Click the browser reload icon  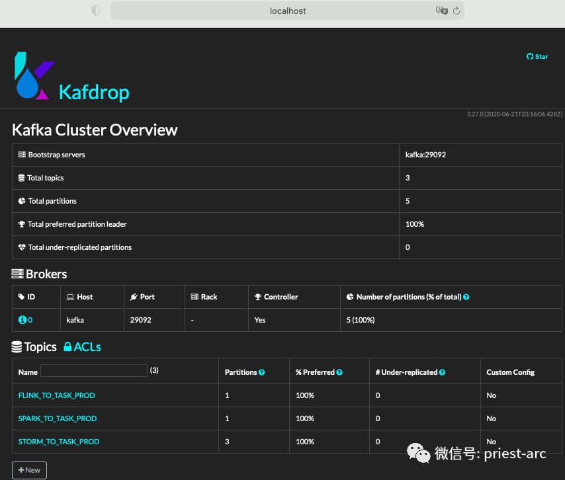456,11
